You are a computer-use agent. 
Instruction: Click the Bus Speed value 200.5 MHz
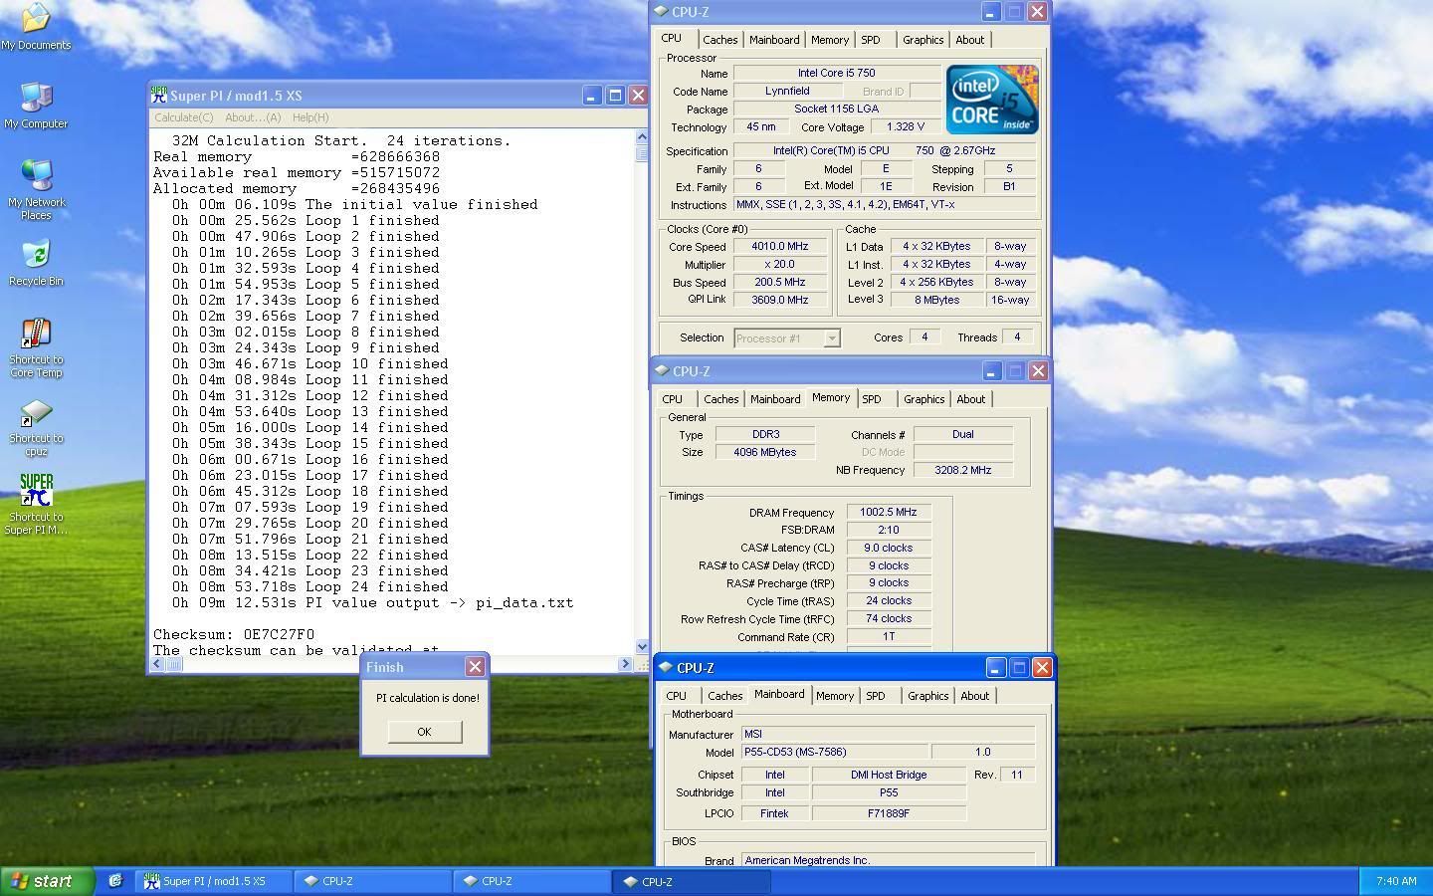click(781, 283)
